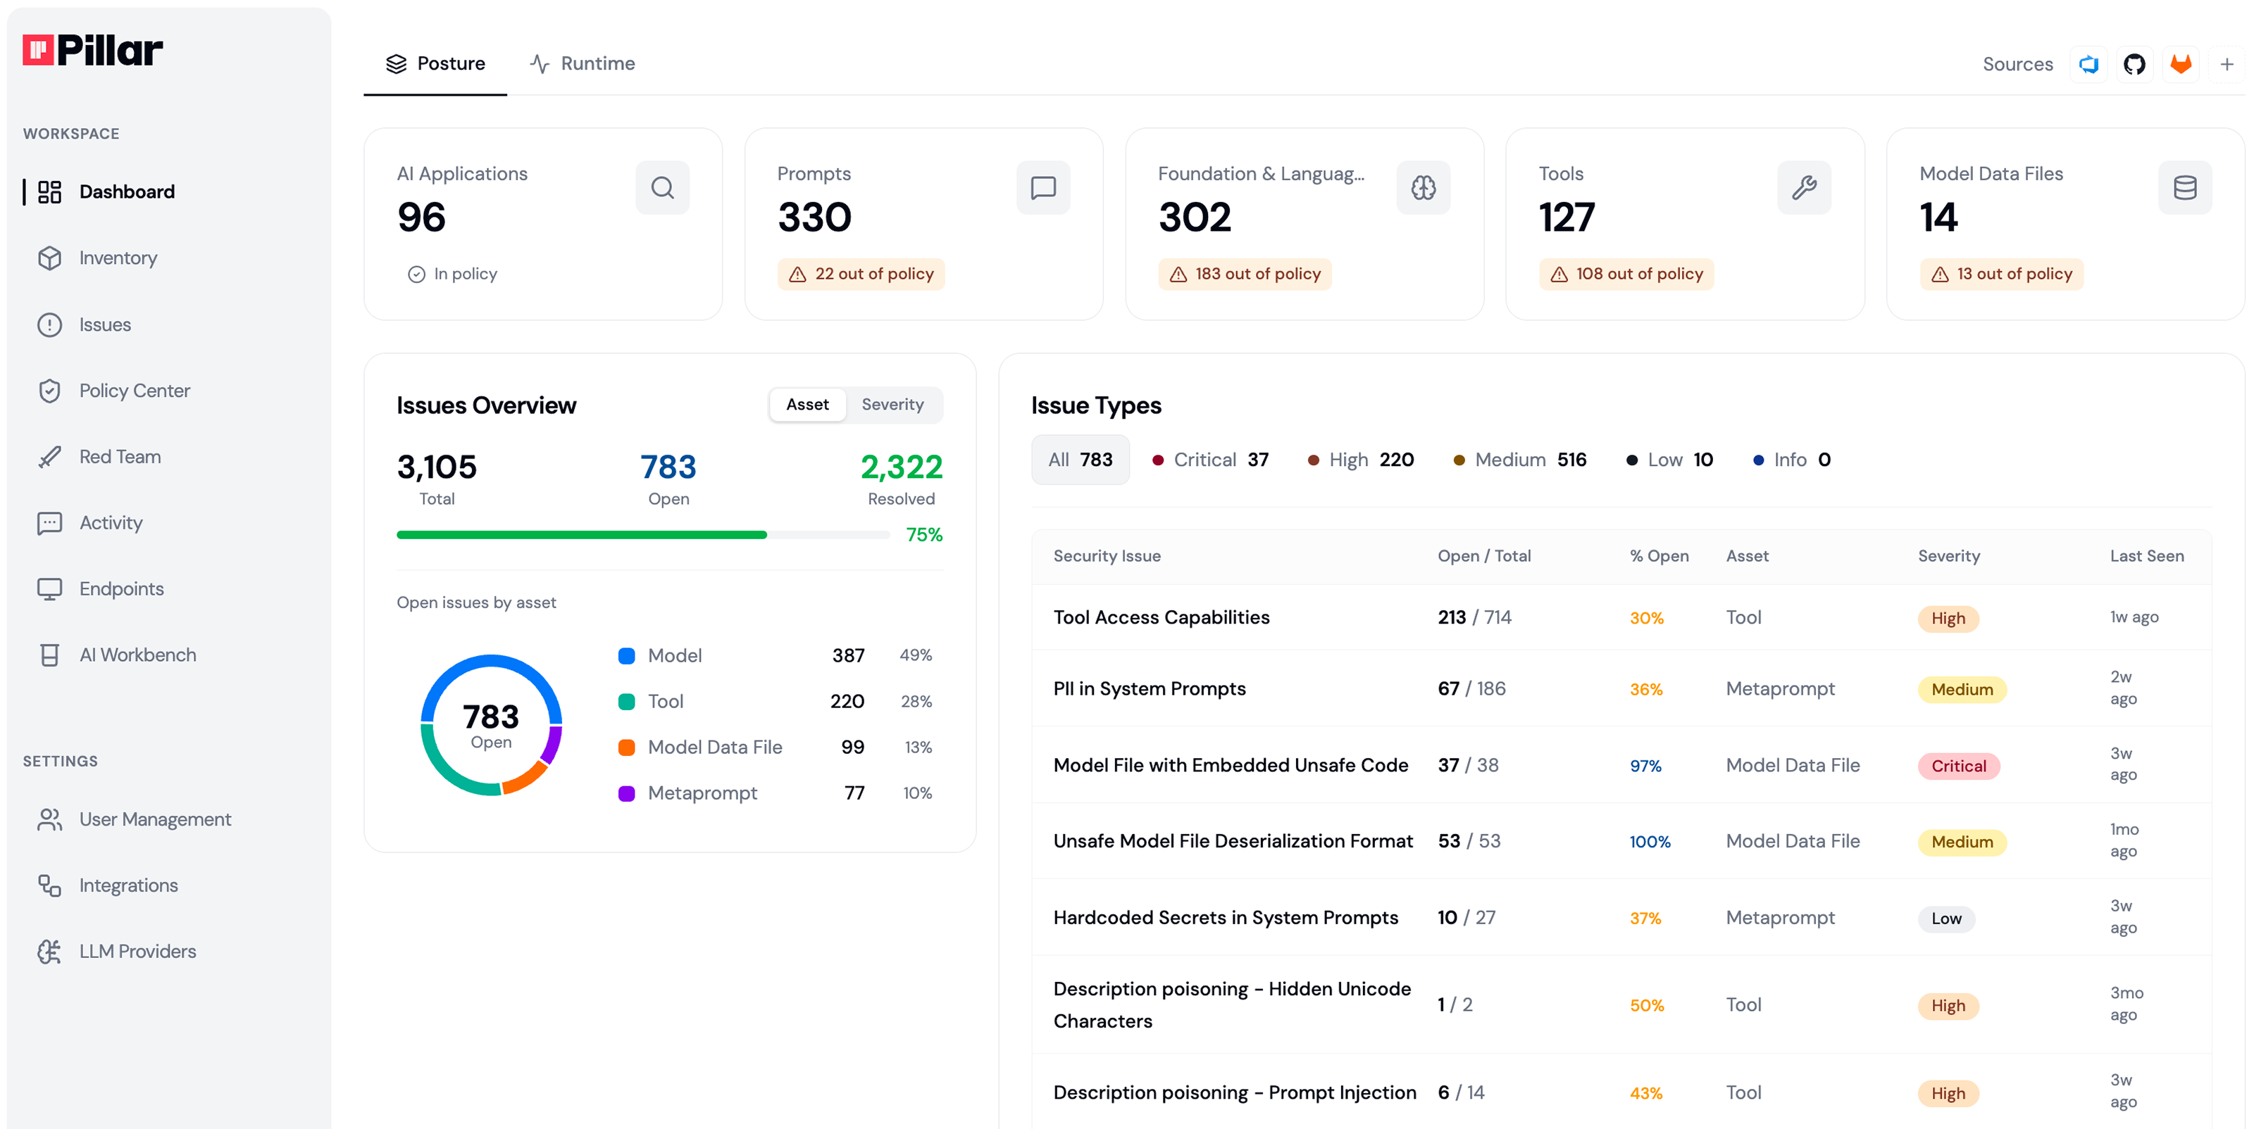Click the Activity message icon
Image resolution: width=2254 pixels, height=1129 pixels.
coord(50,523)
